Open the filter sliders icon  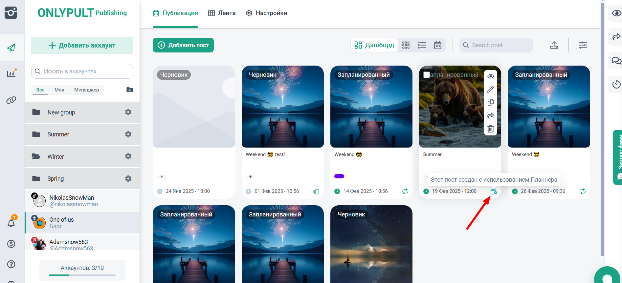583,45
